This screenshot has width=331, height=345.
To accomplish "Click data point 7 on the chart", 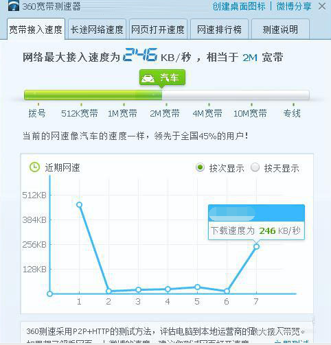I will point(256,246).
